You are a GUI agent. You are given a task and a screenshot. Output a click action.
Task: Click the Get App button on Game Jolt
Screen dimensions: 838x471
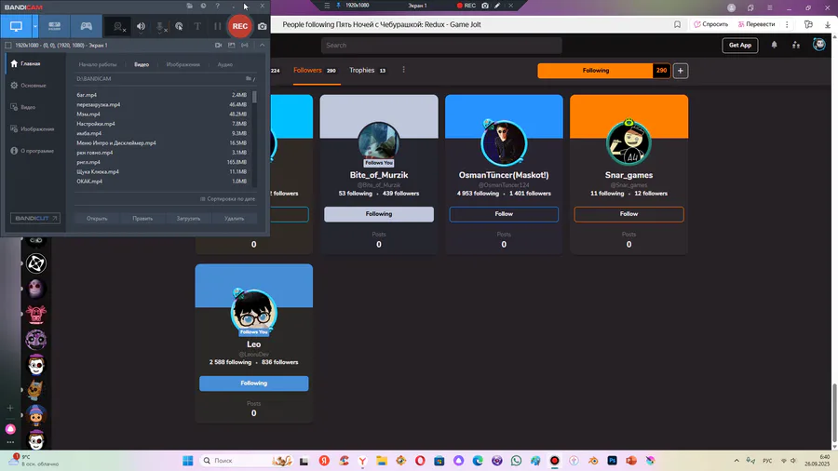point(740,46)
